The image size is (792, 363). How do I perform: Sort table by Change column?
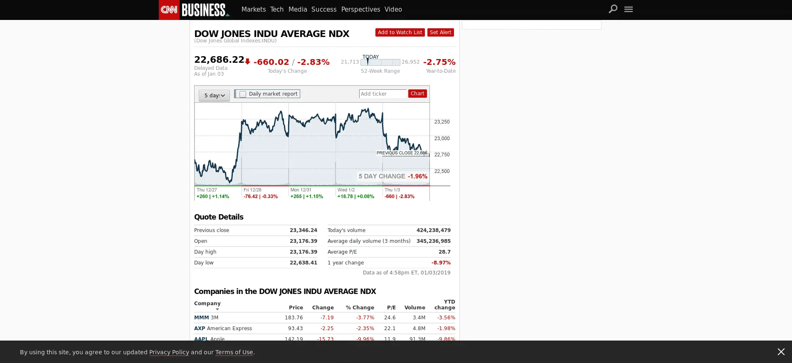(323, 308)
